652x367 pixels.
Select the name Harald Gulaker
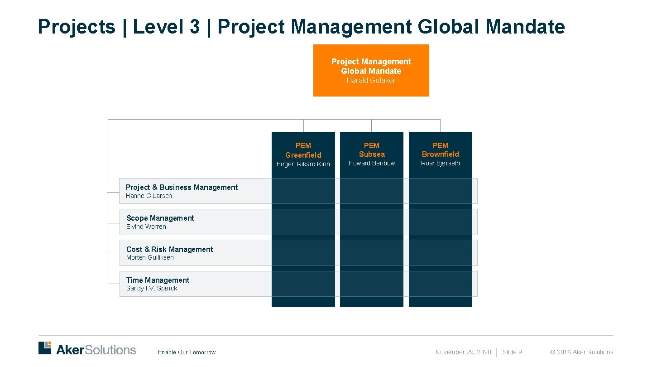point(371,80)
